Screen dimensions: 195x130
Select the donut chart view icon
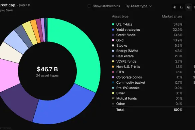(189, 7)
